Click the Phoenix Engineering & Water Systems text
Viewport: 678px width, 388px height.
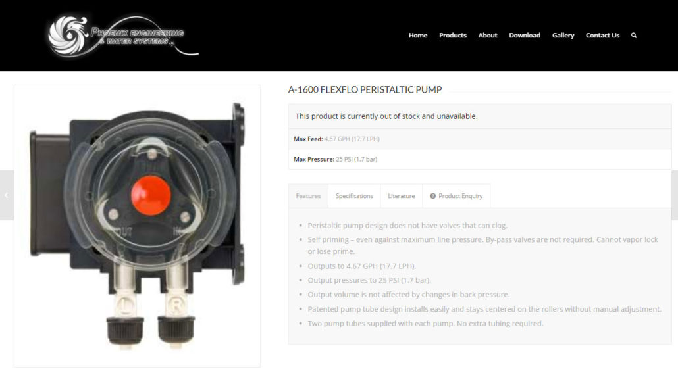pyautogui.click(x=137, y=37)
